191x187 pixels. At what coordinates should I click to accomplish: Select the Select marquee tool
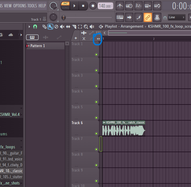coord(80,27)
